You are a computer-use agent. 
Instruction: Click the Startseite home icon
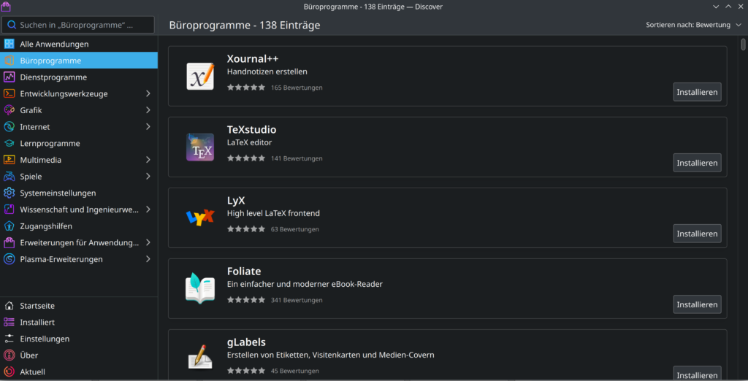coord(9,306)
